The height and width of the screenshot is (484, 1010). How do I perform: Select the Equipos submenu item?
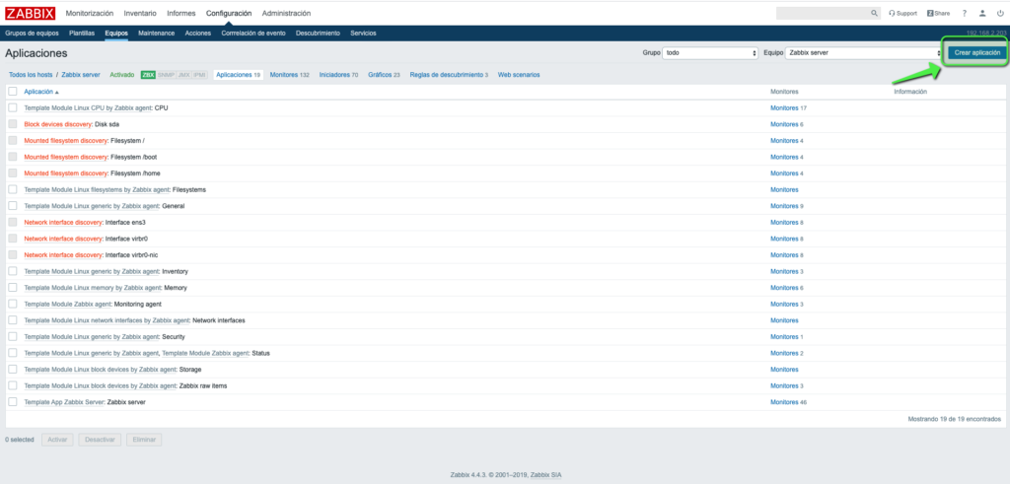(116, 33)
